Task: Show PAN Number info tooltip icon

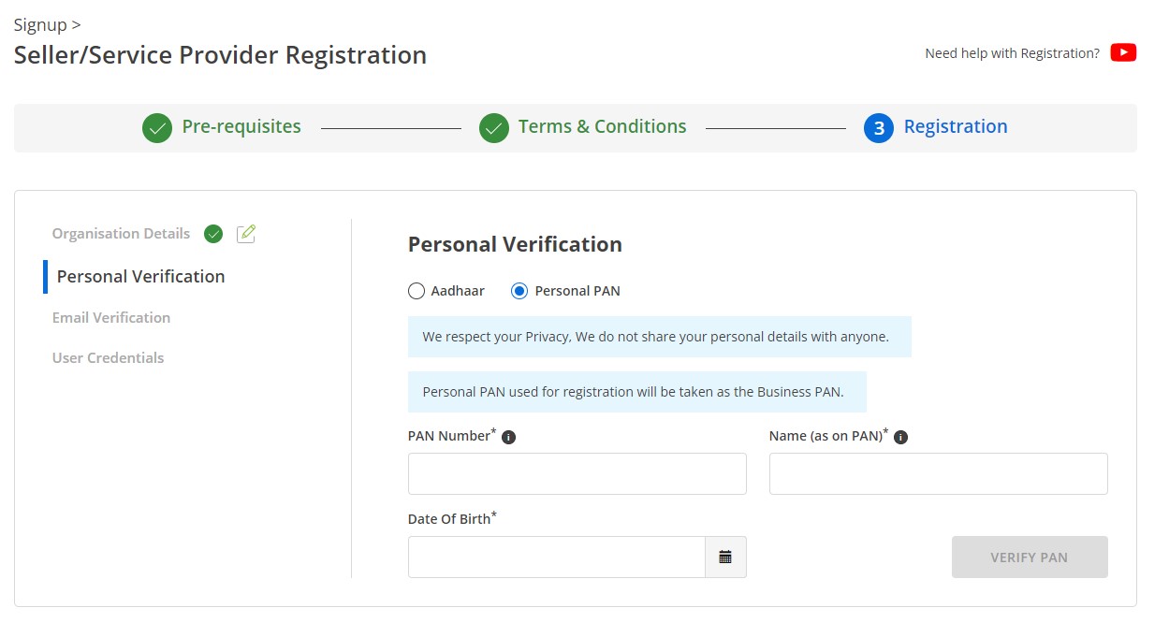Action: click(x=509, y=437)
